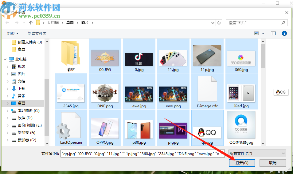The height and width of the screenshot is (174, 293).
Task: Select the F-image.rdr file icon
Action: pos(207,89)
